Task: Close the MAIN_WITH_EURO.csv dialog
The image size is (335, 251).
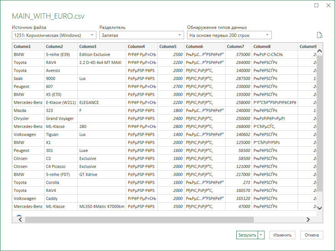Action: pyautogui.click(x=329, y=5)
